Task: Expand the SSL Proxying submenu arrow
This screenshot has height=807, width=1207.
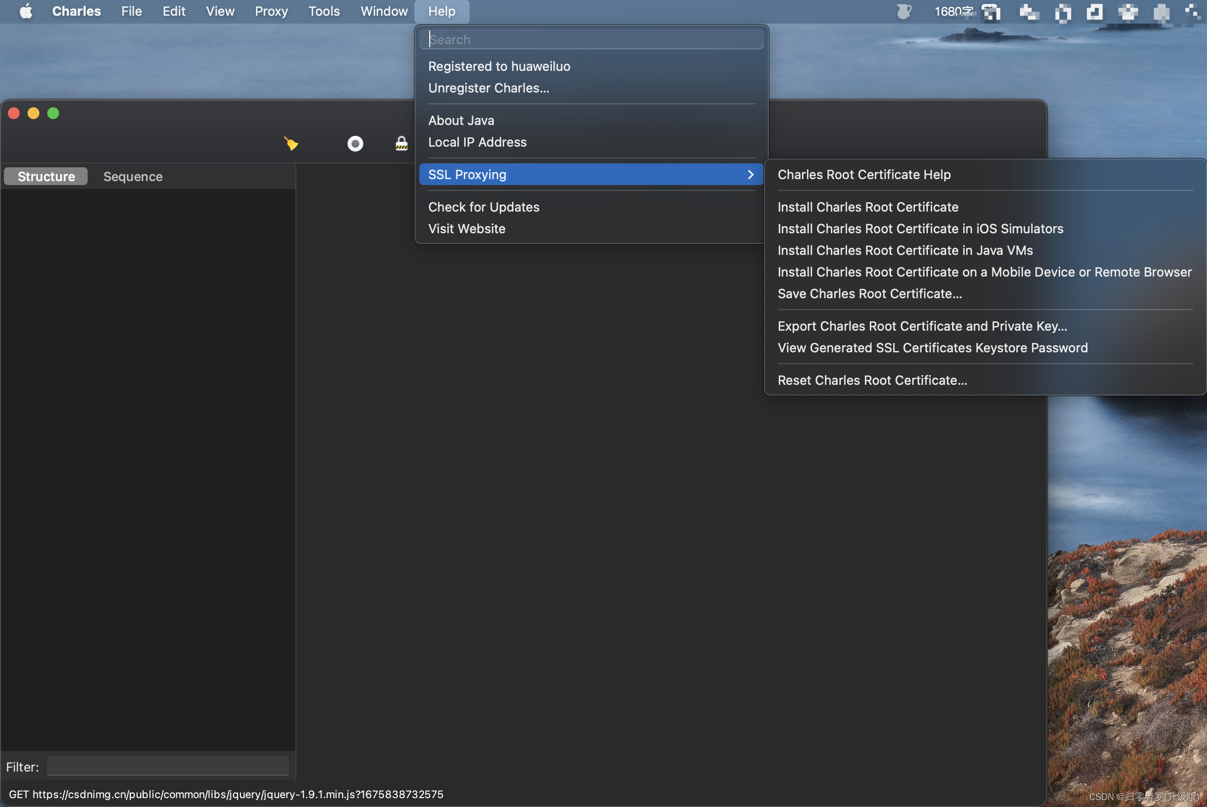Action: (x=751, y=175)
